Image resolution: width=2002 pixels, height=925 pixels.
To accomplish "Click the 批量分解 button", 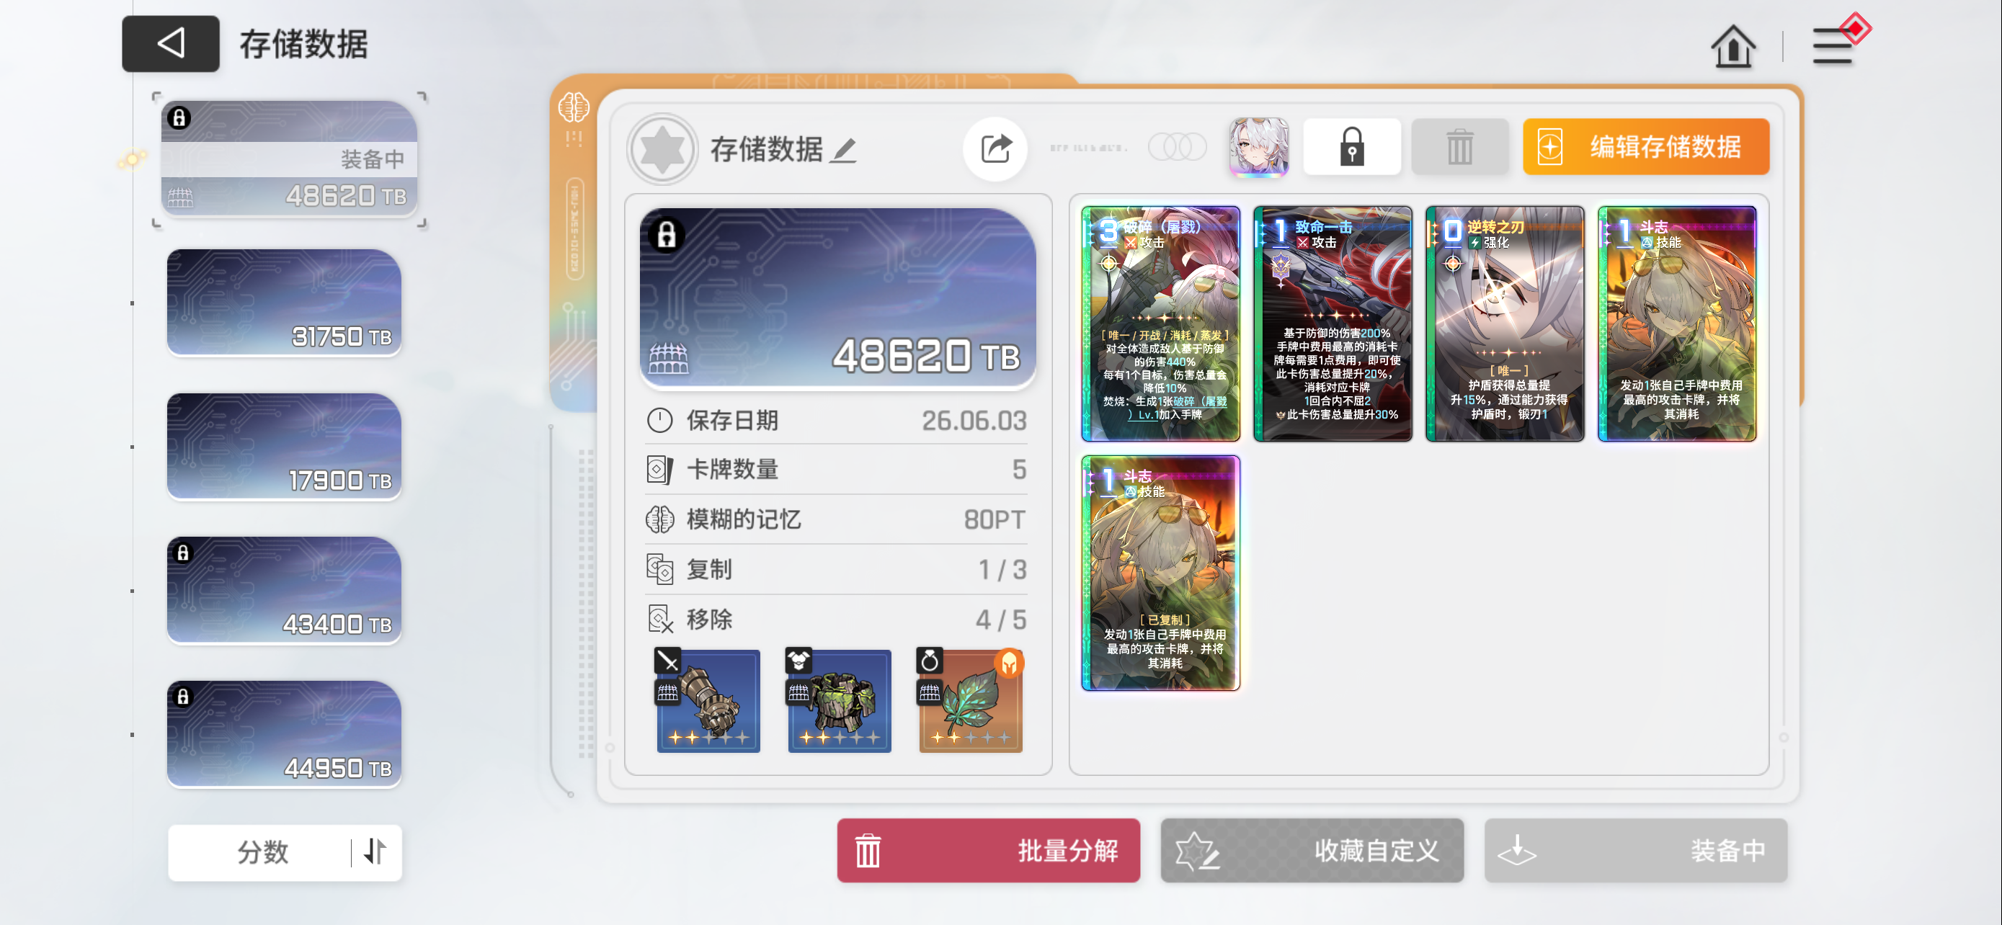I will pyautogui.click(x=988, y=851).
